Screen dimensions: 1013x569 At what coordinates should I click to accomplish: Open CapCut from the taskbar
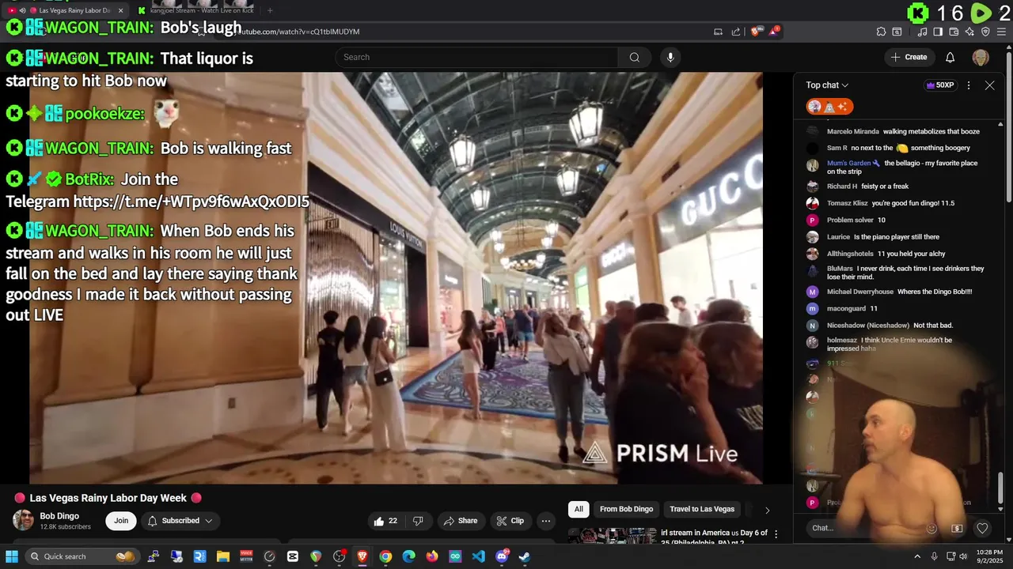coord(293,556)
